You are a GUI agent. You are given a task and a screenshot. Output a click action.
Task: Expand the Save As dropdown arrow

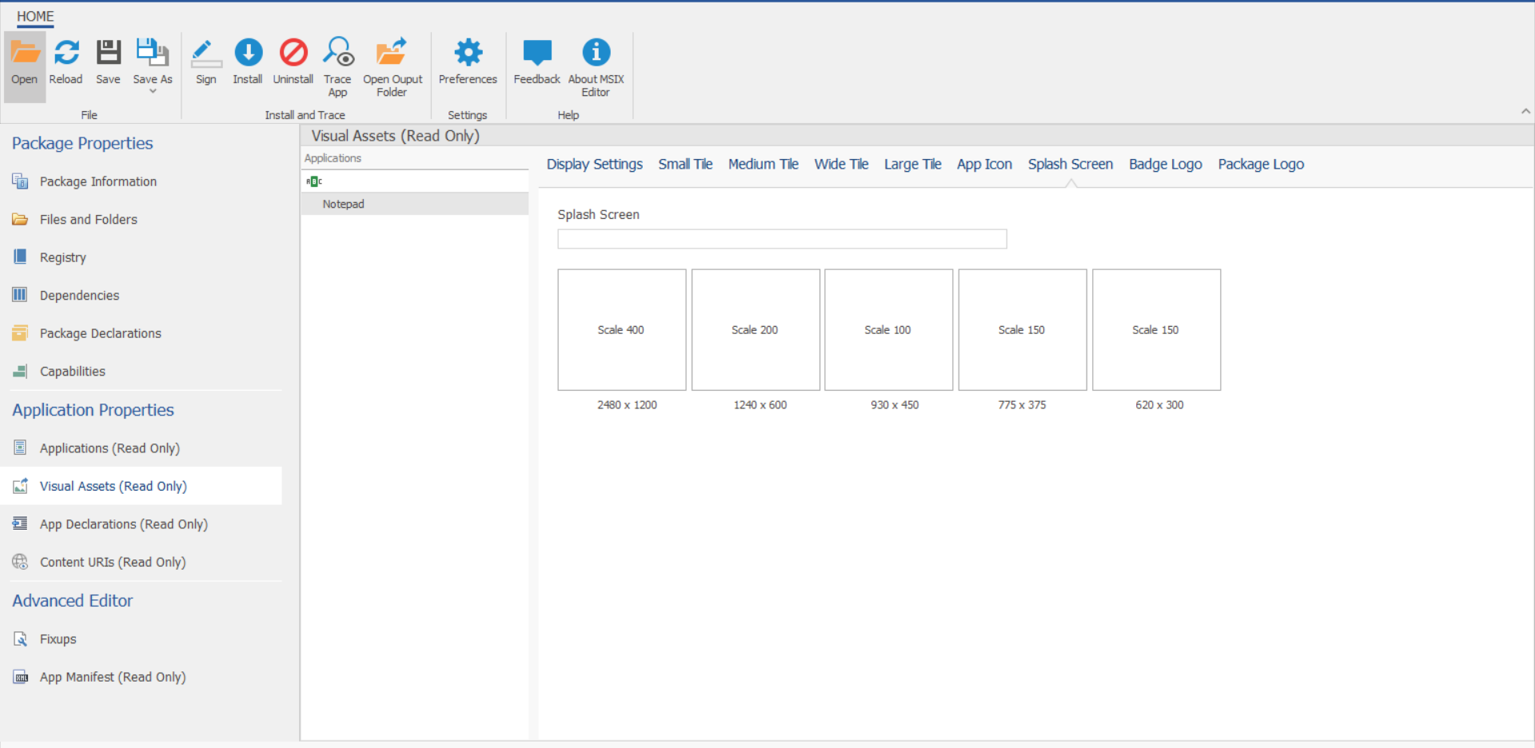153,91
